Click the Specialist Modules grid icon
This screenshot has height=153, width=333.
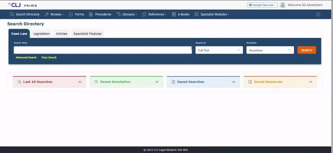pyautogui.click(x=196, y=15)
